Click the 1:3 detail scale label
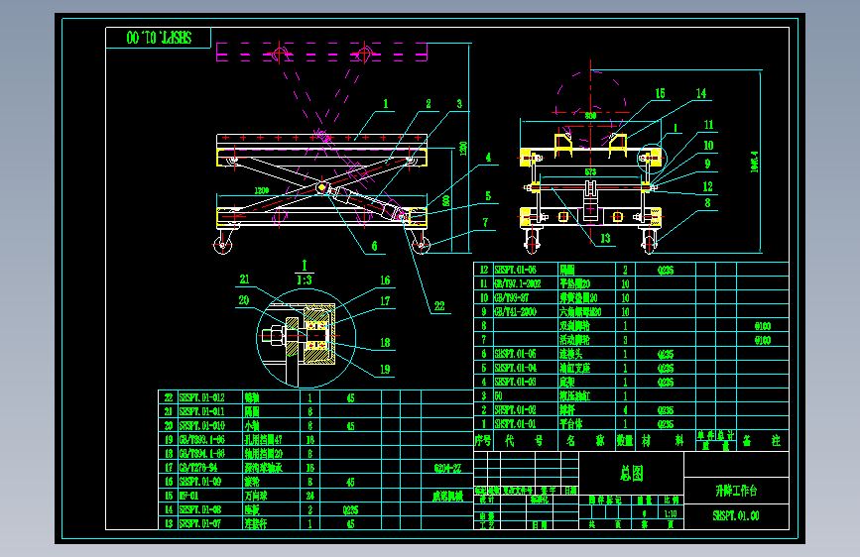 point(305,280)
